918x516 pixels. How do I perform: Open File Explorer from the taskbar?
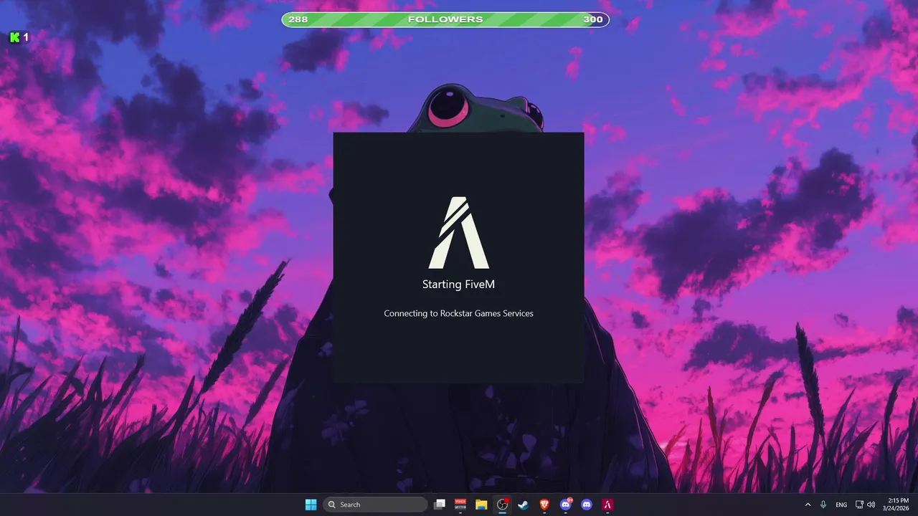[x=481, y=505]
